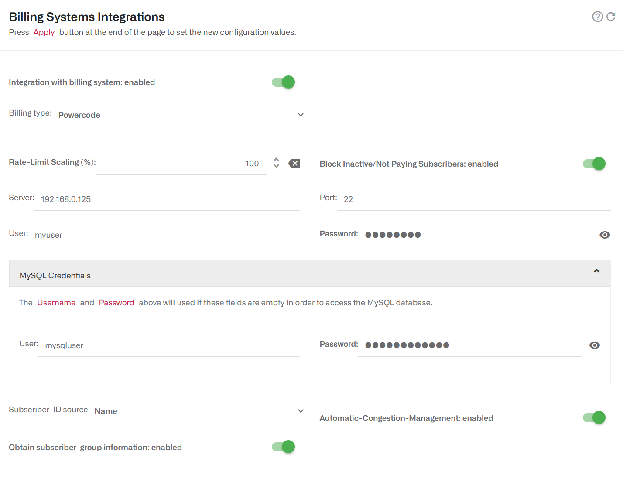Disable Automatic-Congestion-Management
The height and width of the screenshot is (482, 623).
(594, 417)
